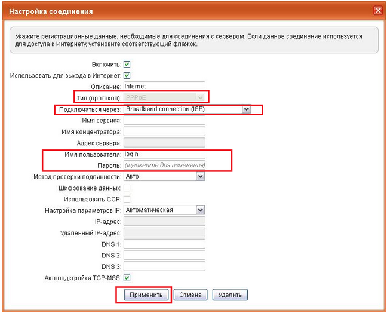This screenshot has height=319, width=387.
Task: Click the Описание field containing Internet
Action: (x=164, y=86)
